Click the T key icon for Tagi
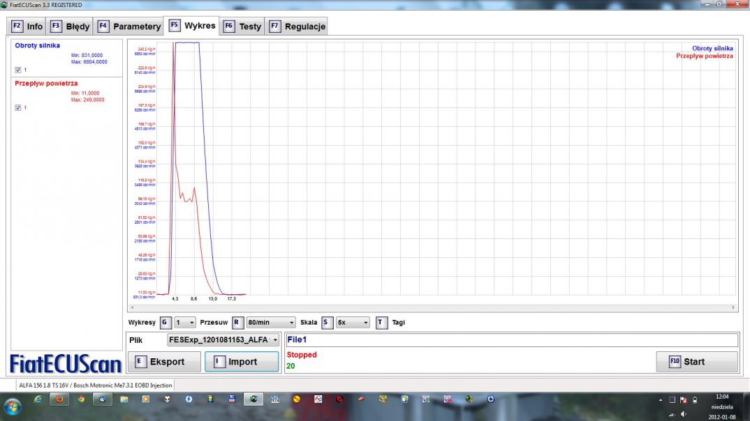This screenshot has height=421, width=750. coord(381,323)
